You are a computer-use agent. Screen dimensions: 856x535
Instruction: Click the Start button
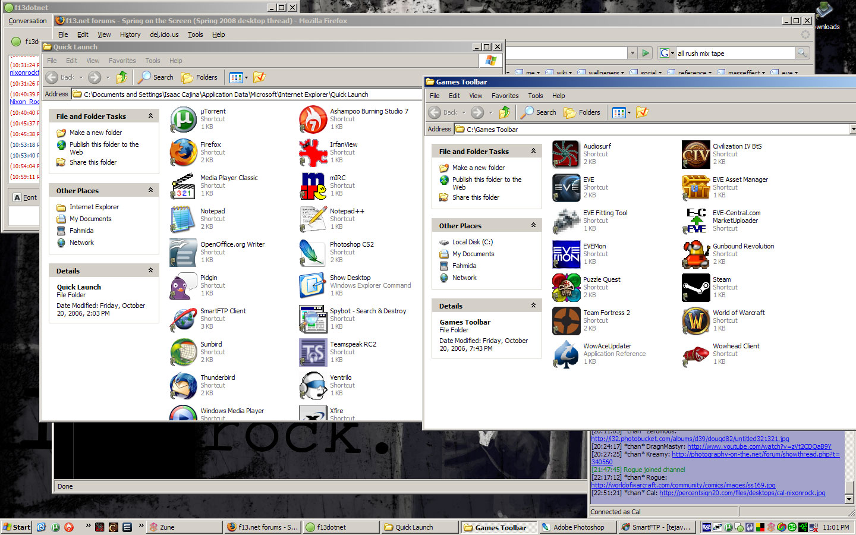point(17,527)
